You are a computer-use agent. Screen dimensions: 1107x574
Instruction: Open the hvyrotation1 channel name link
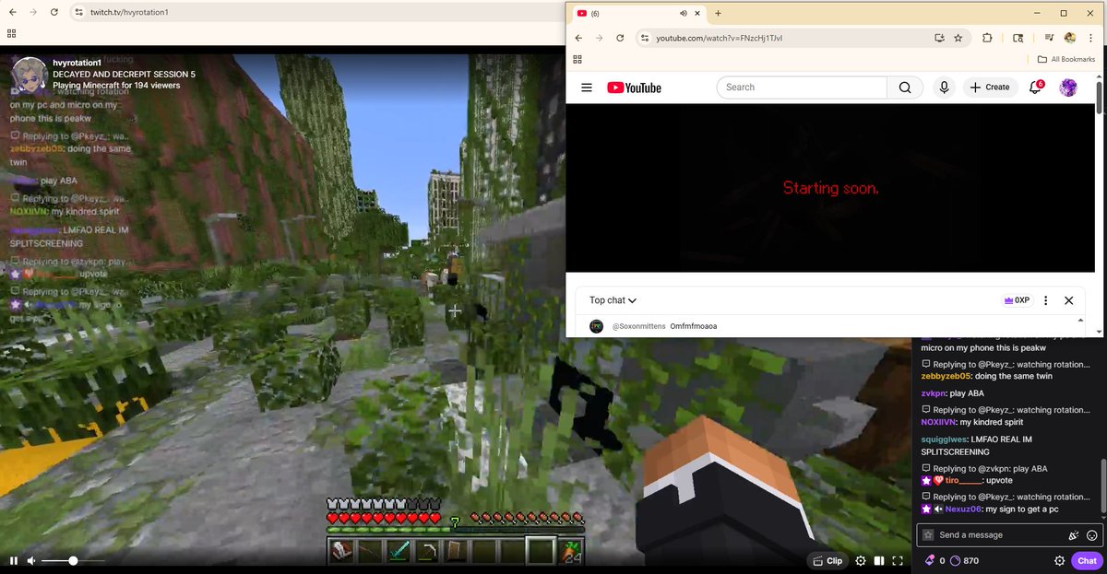77,63
